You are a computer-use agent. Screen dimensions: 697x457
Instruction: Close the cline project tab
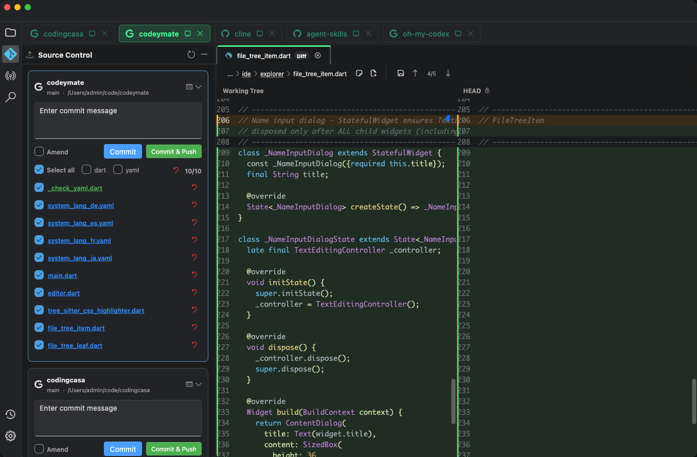pos(272,33)
